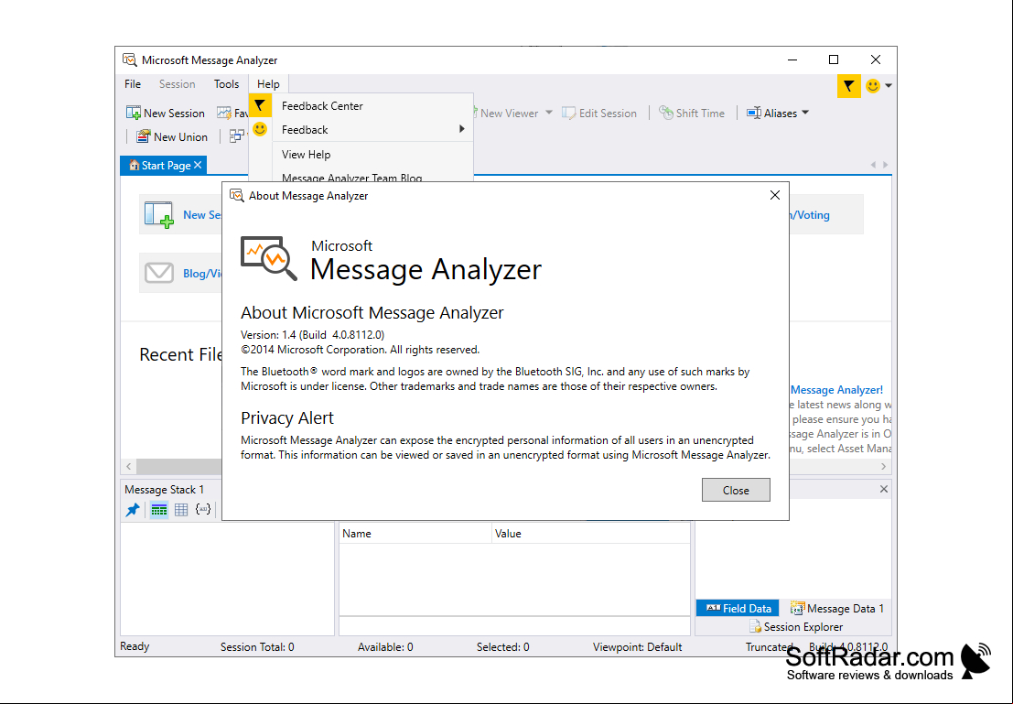1013x704 pixels.
Task: Click the New Union toolbar button
Action: click(x=172, y=137)
